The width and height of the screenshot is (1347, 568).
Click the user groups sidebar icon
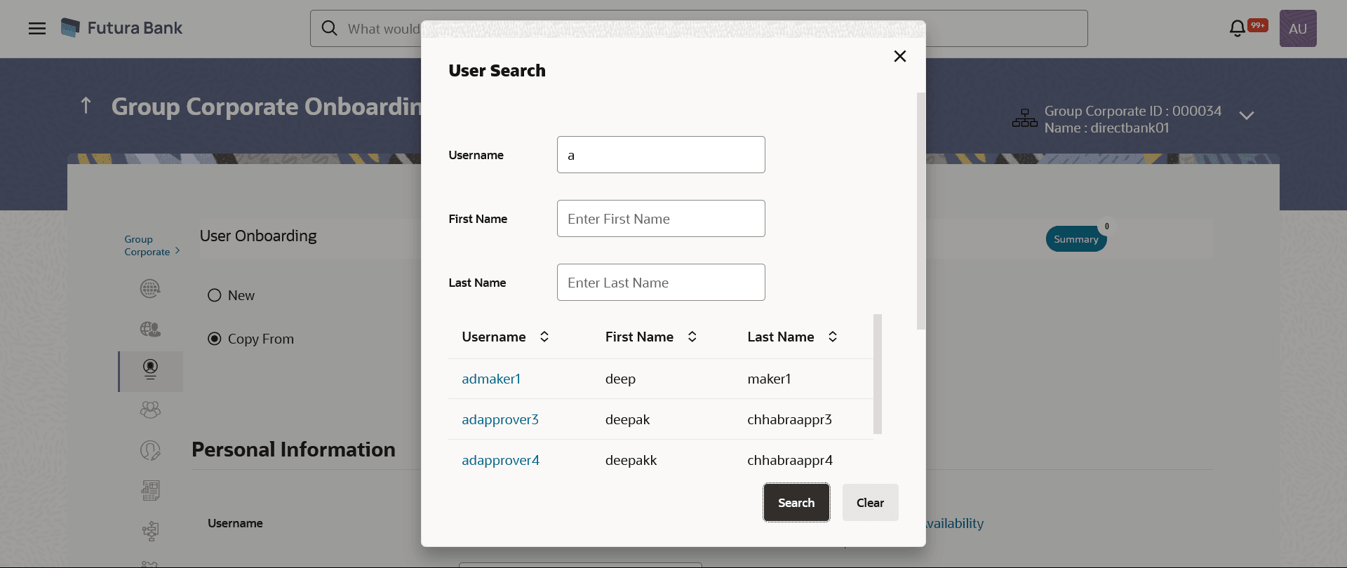click(x=150, y=410)
